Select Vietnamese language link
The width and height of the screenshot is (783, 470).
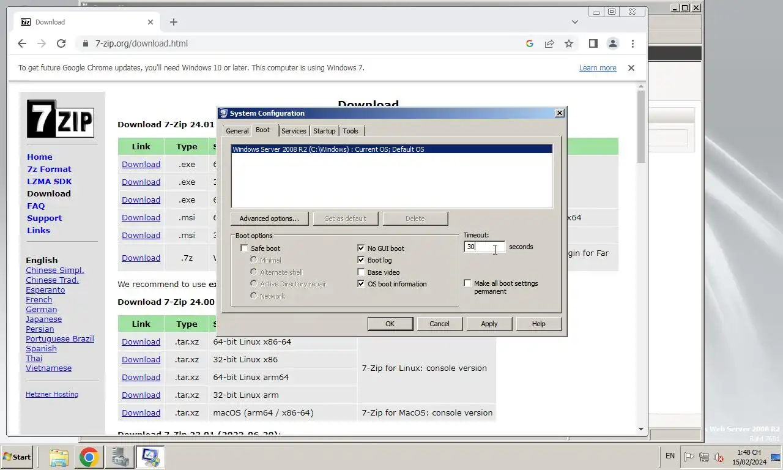pos(49,368)
